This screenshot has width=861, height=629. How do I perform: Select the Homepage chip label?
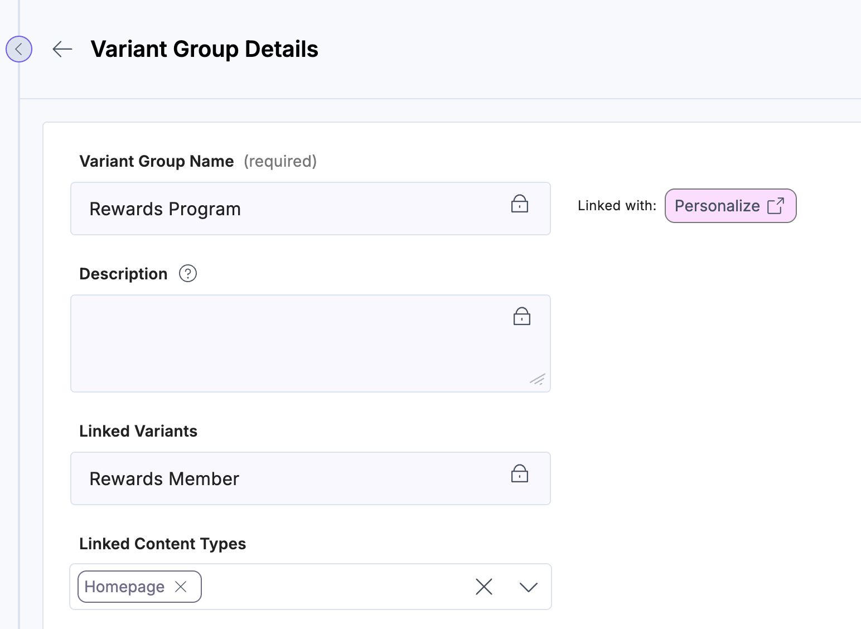tap(124, 587)
